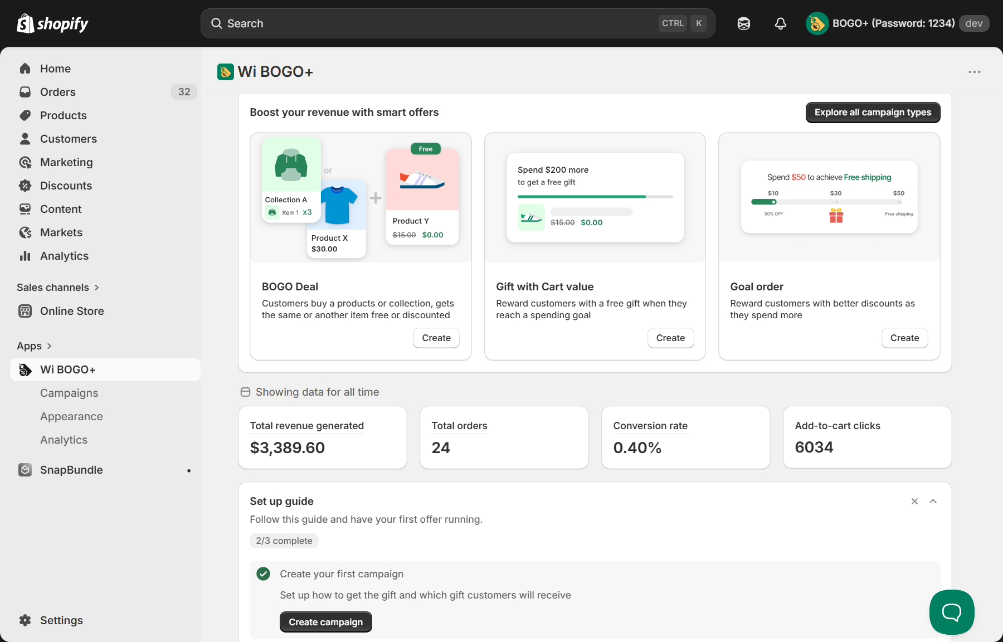Click the Analytics bar chart icon

(25, 256)
